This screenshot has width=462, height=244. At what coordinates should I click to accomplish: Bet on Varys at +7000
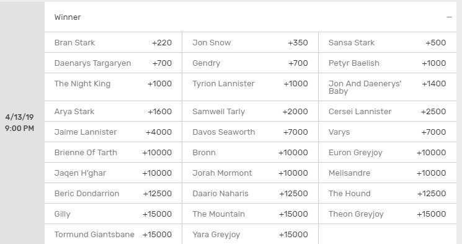click(x=388, y=132)
